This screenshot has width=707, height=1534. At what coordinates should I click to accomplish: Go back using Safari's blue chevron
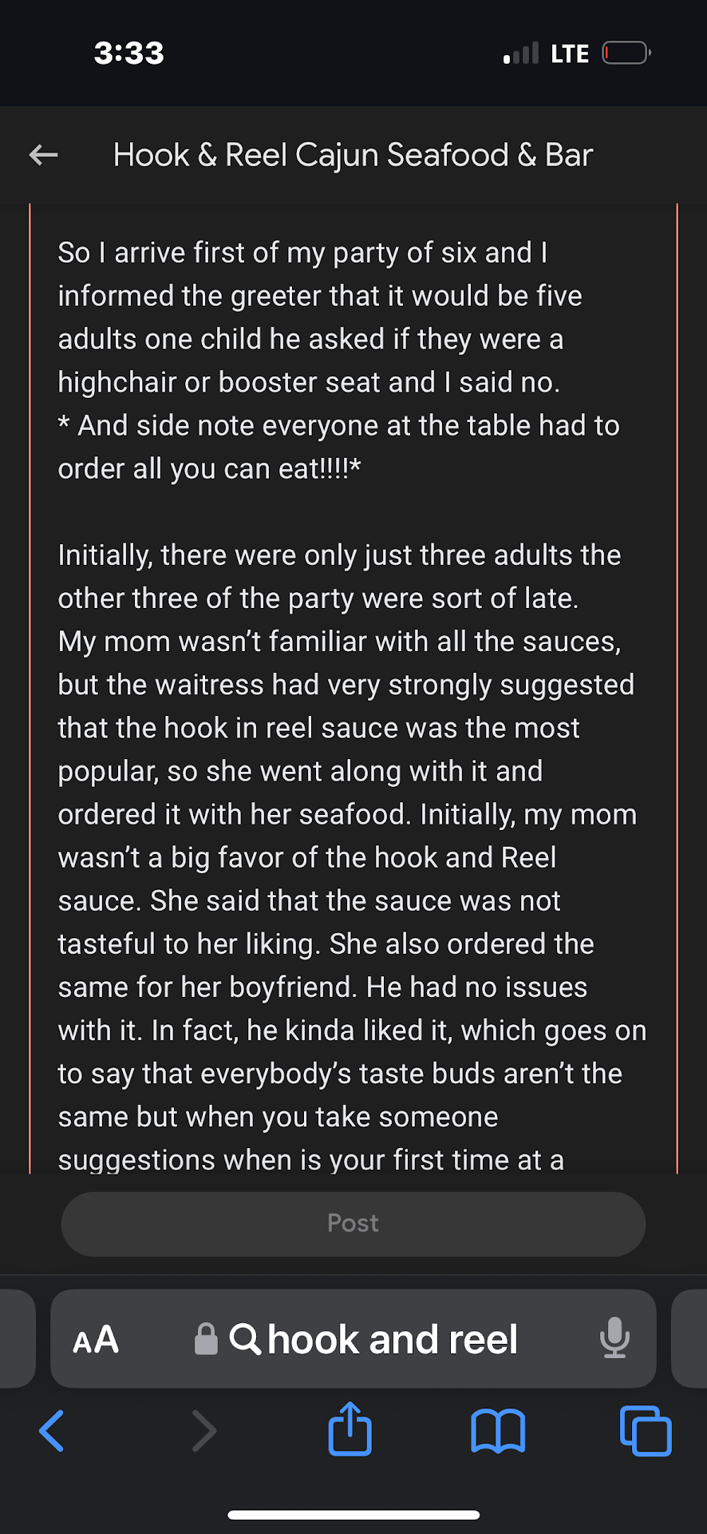pos(52,1430)
